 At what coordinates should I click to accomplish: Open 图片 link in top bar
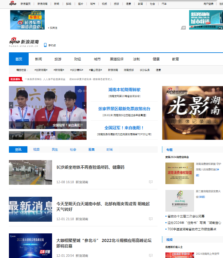click(x=81, y=4)
